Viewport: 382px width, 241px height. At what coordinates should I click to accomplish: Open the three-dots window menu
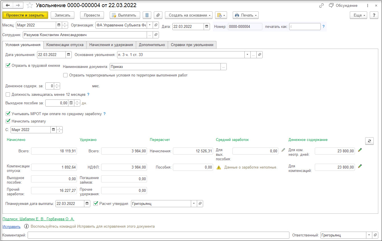tap(368, 5)
